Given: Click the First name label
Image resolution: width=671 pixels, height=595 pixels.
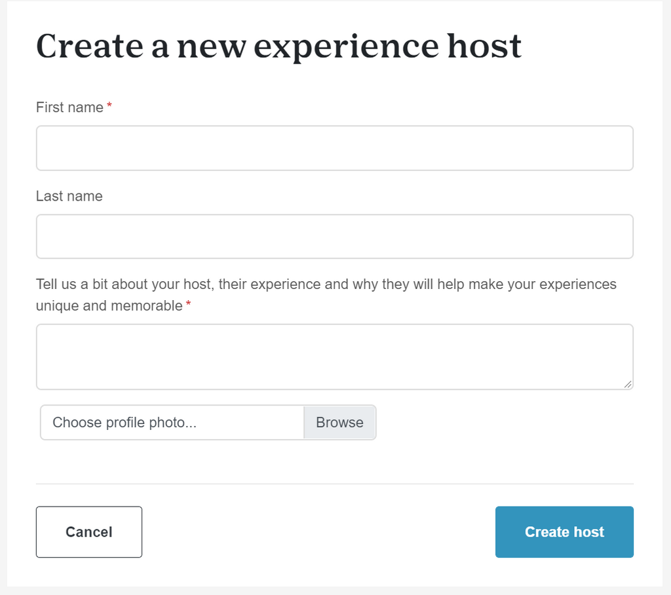Looking at the screenshot, I should tap(69, 107).
